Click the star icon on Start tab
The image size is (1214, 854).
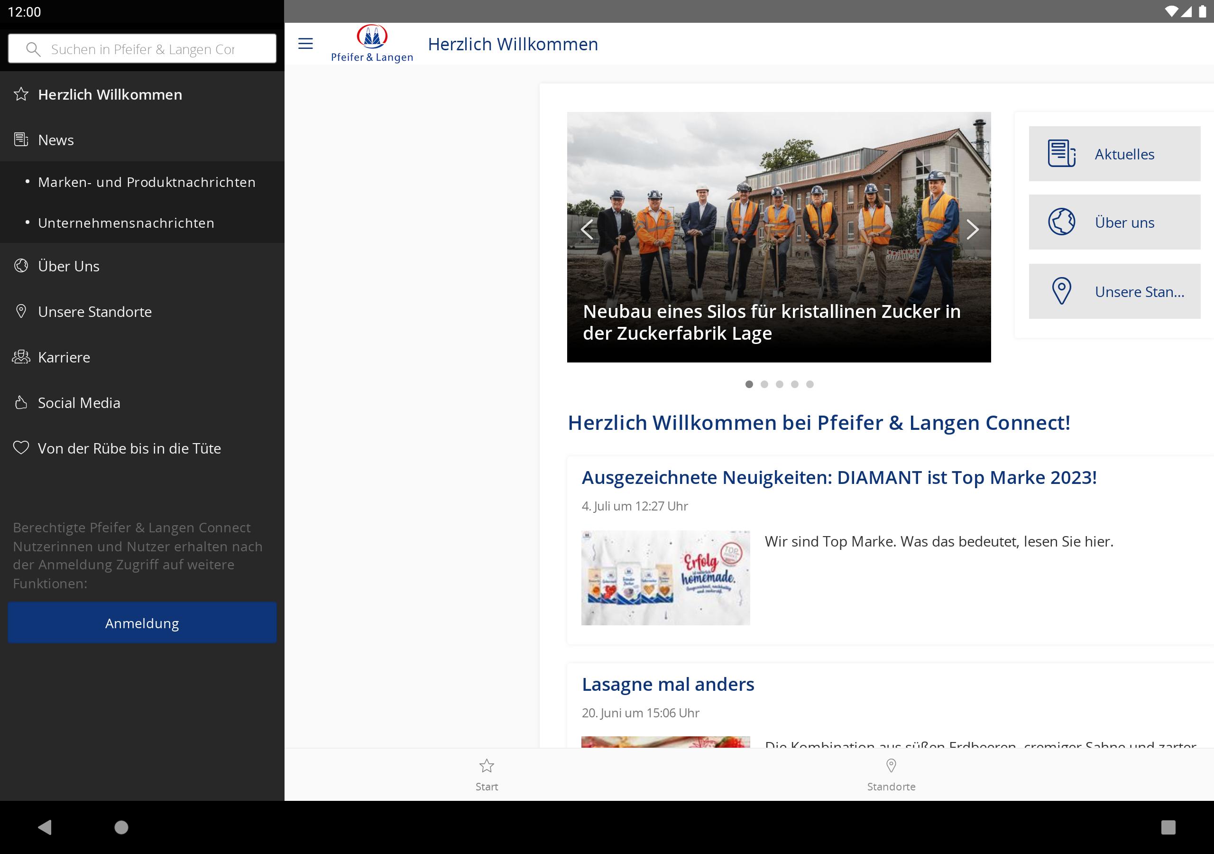click(487, 766)
